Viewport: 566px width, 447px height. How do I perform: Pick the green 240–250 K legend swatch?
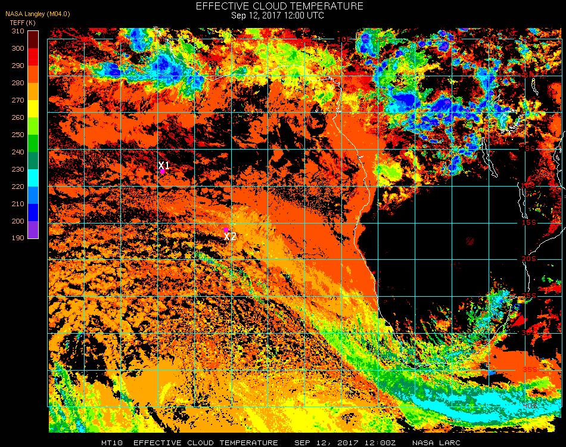[x=33, y=144]
